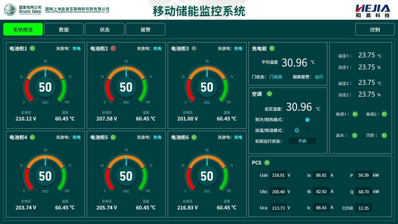The image size is (398, 224).
Task: Toggle the 烟感1 smoke sensor indicator
Action: 354,115
